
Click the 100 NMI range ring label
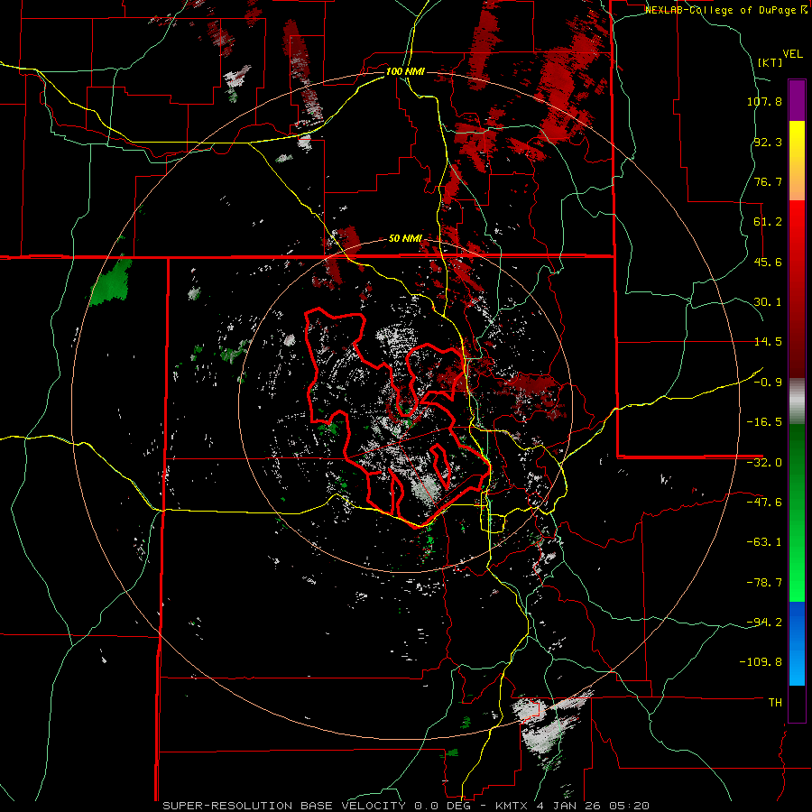tap(405, 71)
